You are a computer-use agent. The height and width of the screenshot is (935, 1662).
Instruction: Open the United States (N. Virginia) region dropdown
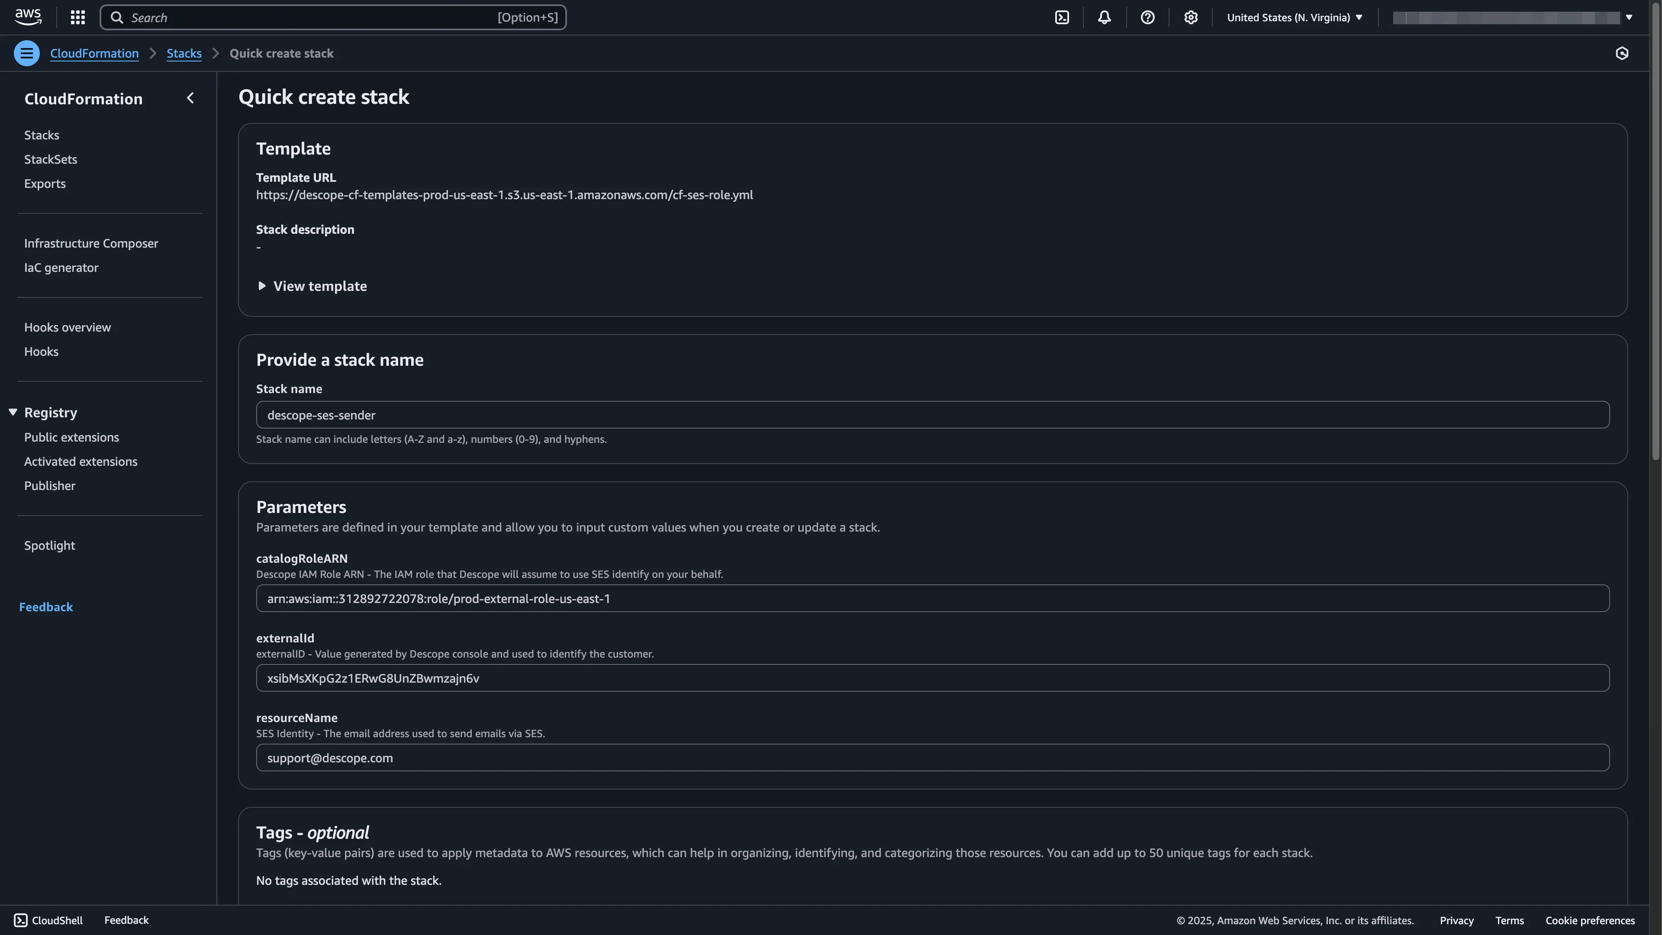[1294, 17]
